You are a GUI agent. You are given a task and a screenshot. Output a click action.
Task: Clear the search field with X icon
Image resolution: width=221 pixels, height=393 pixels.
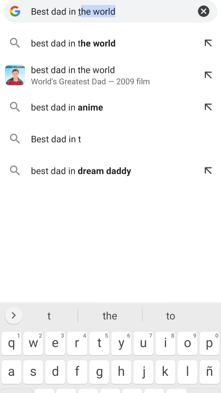point(203,12)
